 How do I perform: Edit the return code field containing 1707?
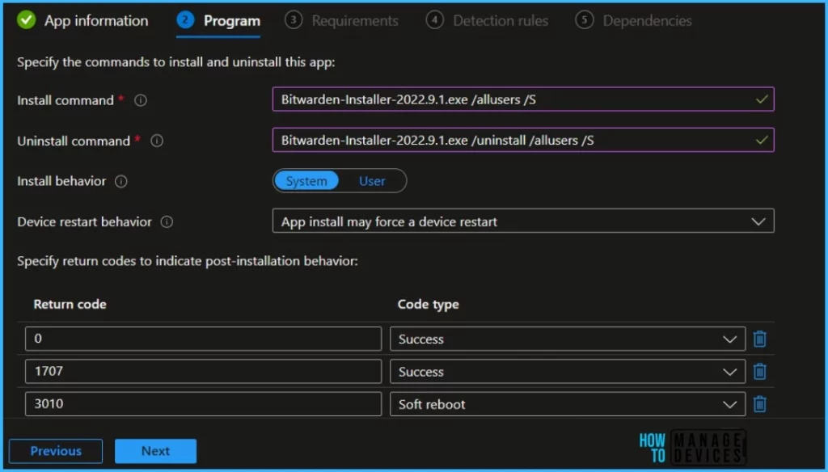pyautogui.click(x=203, y=371)
